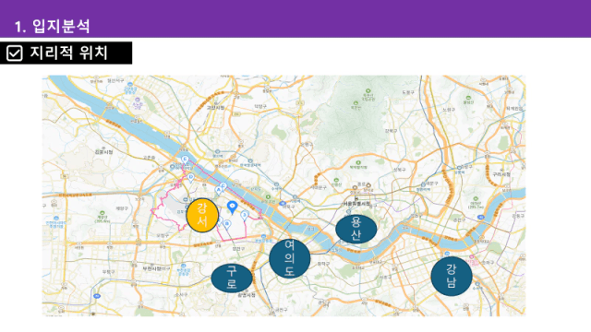Click map pin A near the river
The width and height of the screenshot is (591, 332).
coord(218,191)
